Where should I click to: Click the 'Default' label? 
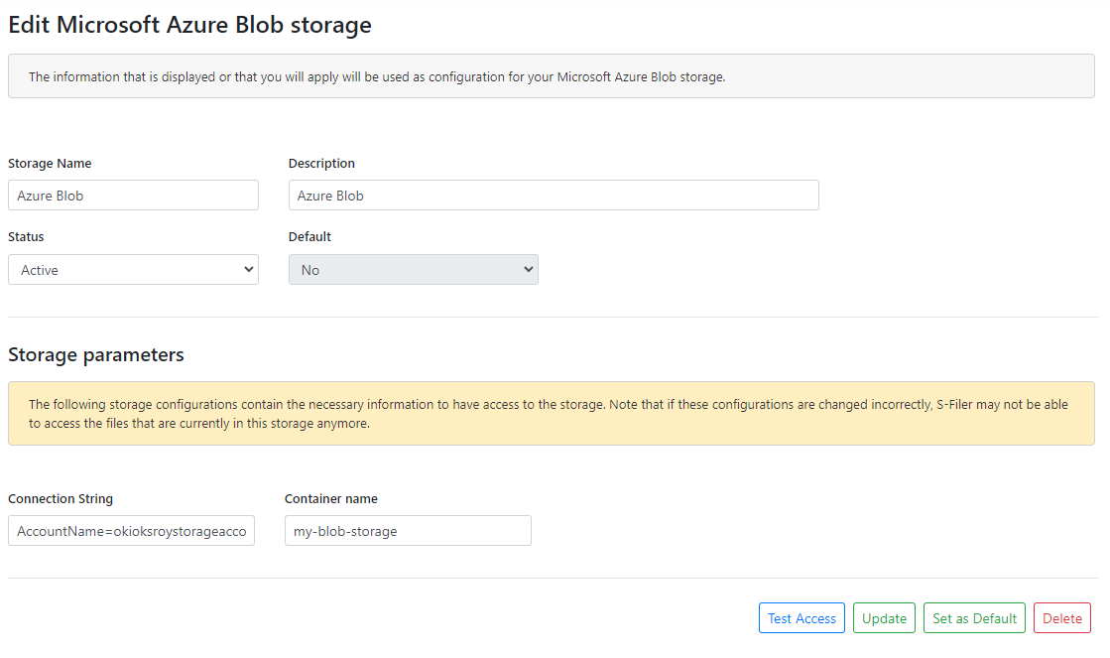[309, 236]
